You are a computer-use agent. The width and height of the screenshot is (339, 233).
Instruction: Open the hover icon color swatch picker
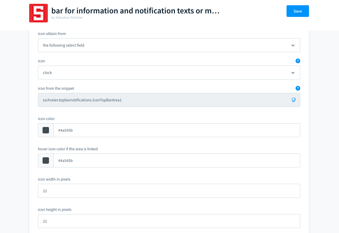[46, 160]
